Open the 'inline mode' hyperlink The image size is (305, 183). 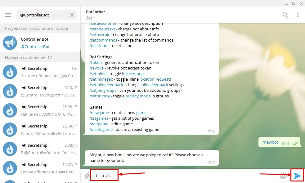(133, 74)
